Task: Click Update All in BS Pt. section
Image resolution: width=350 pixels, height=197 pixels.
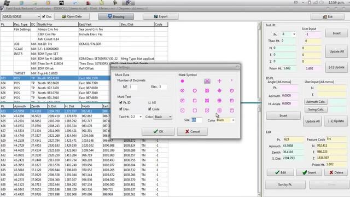Action: (x=312, y=121)
